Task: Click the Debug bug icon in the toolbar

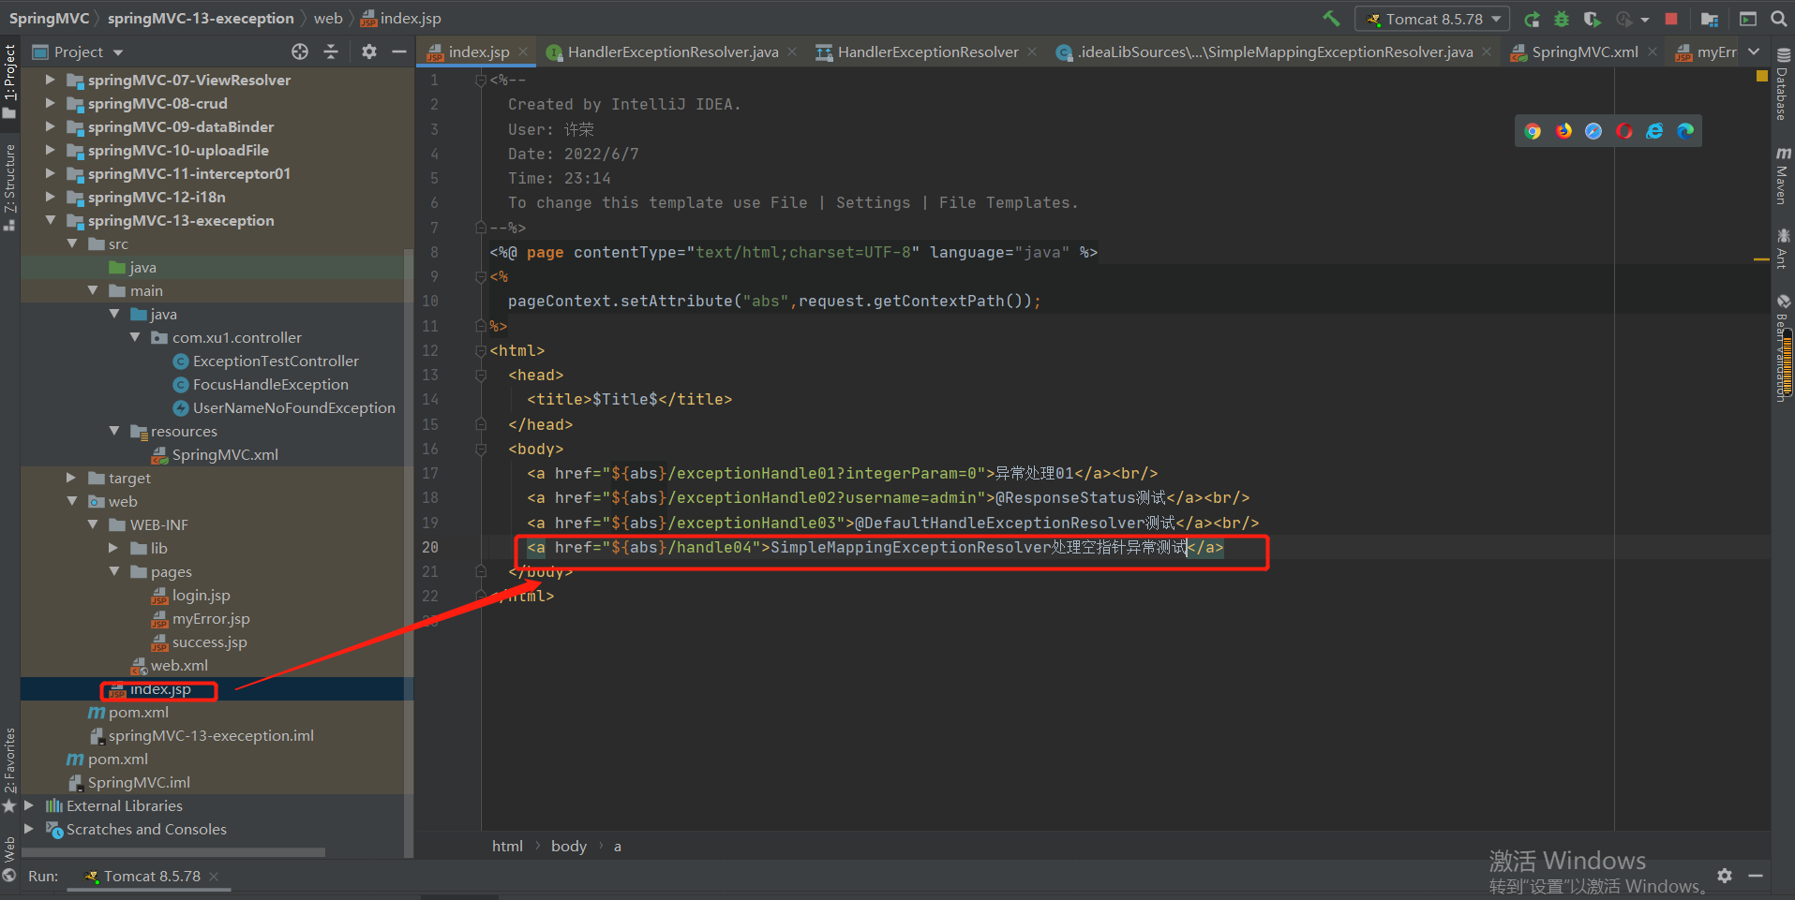Action: (x=1562, y=19)
